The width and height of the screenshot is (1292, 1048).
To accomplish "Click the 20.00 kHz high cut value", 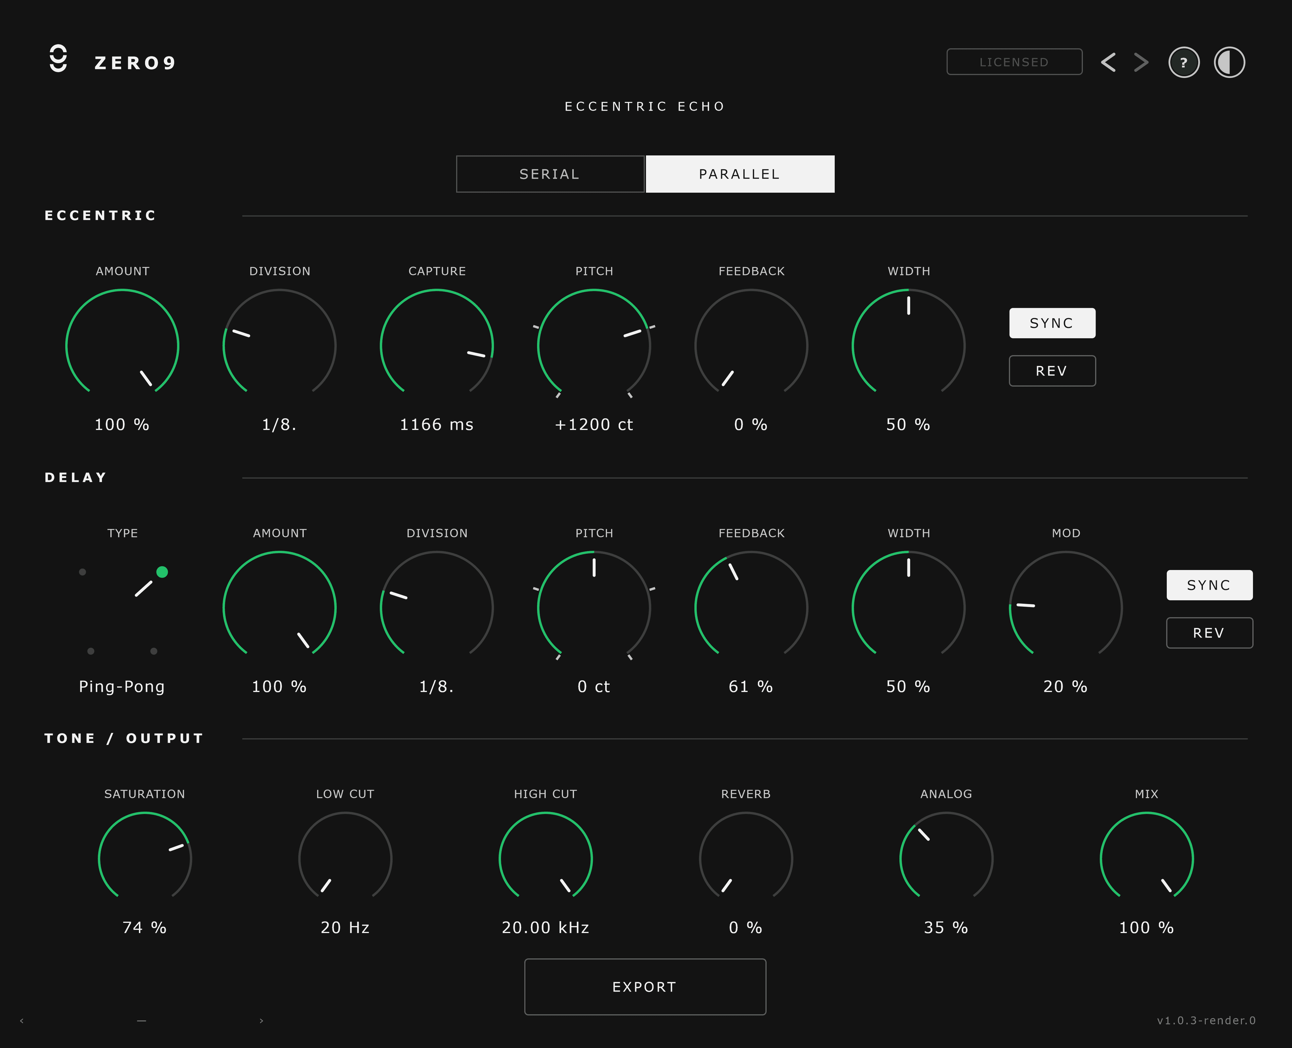I will click(545, 927).
